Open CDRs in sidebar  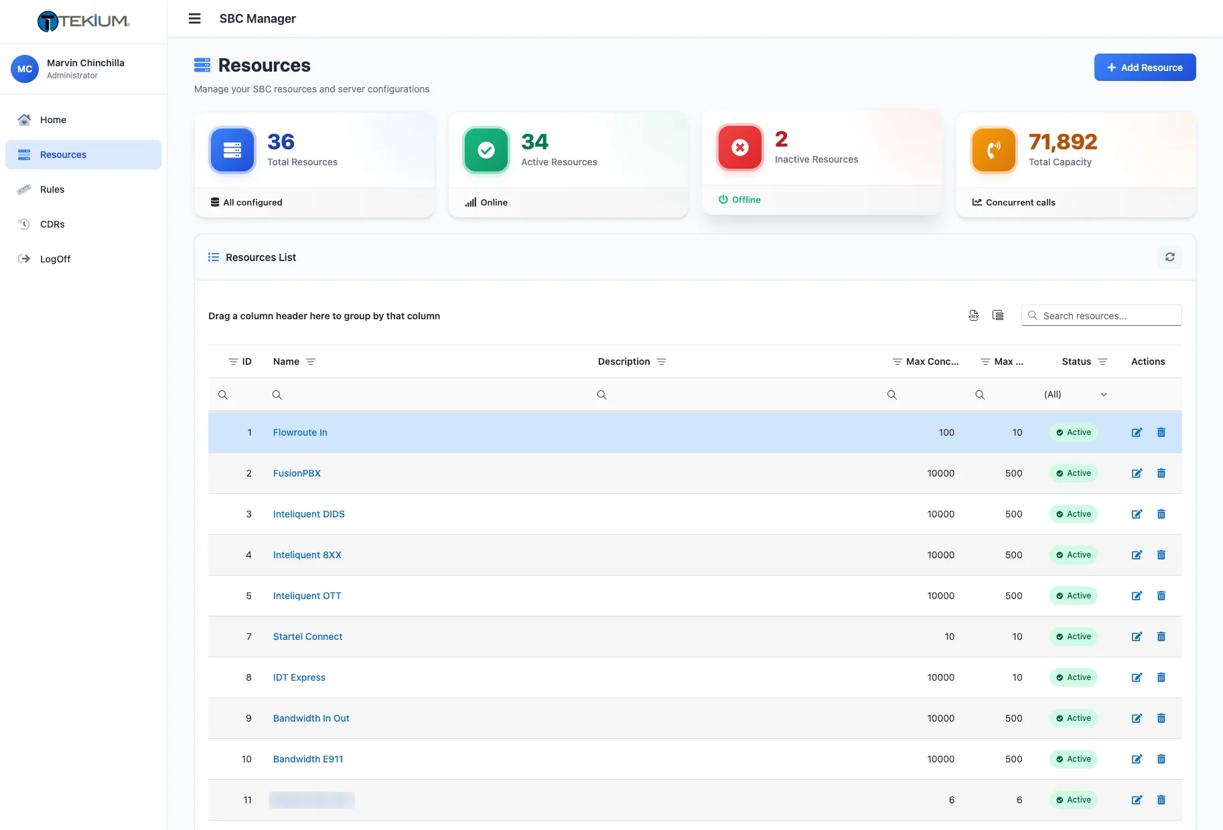click(83, 224)
